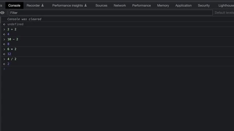234x131 pixels.
Task: Click the console Filter input field
Action: tap(110, 13)
